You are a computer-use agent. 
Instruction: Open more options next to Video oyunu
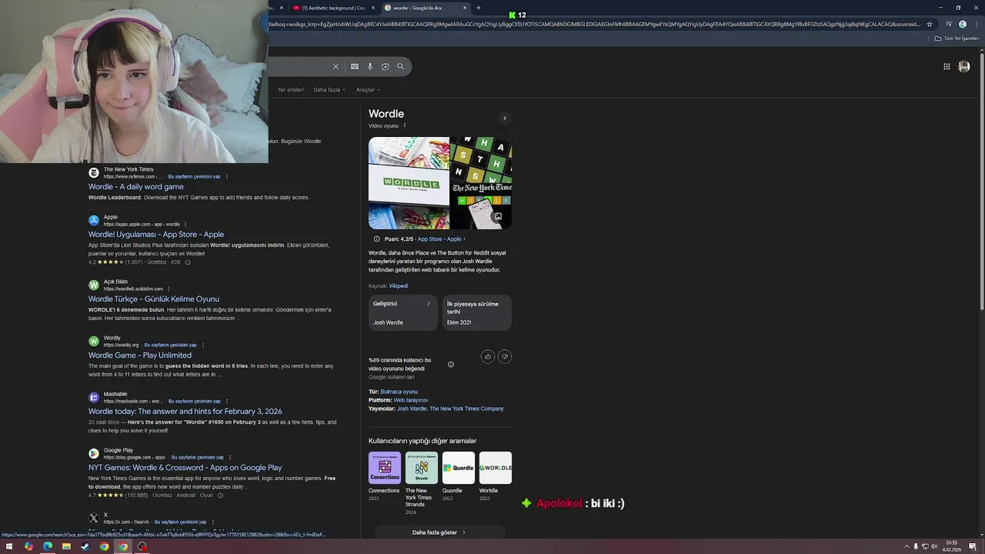[x=405, y=125]
